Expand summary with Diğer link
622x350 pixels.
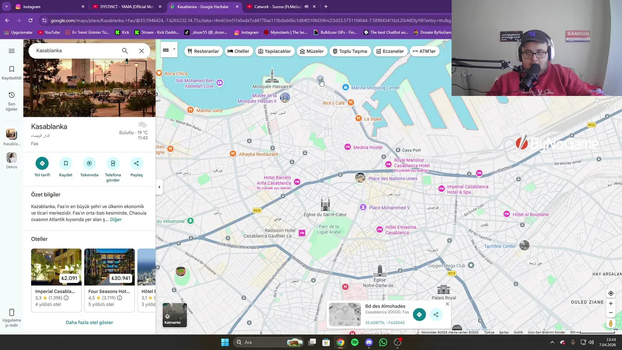pyautogui.click(x=116, y=220)
